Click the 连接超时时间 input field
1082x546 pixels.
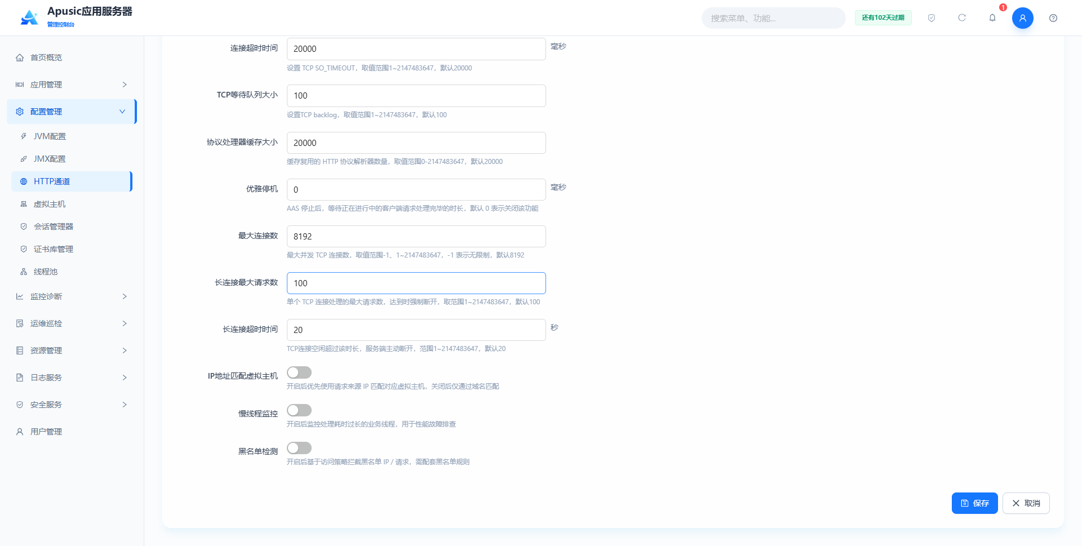point(416,49)
